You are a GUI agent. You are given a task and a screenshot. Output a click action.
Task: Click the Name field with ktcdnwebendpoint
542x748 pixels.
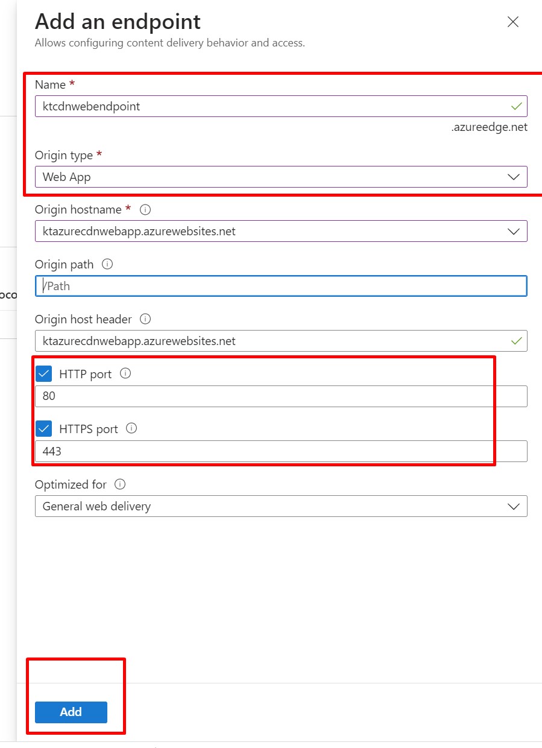265,106
